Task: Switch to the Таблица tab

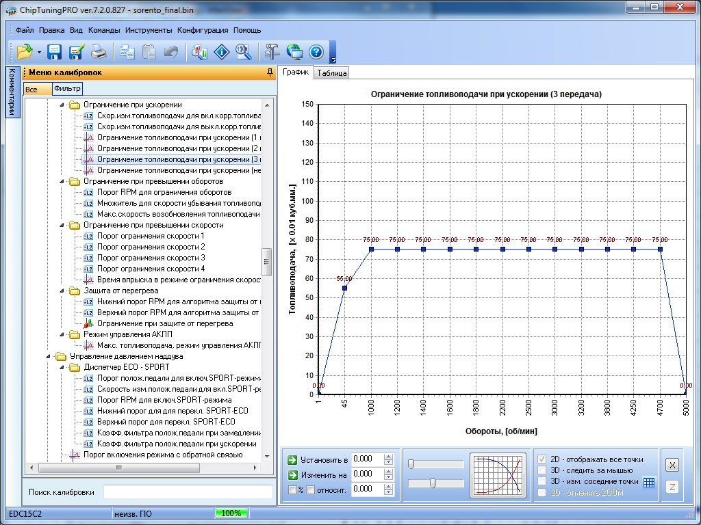Action: tap(331, 73)
